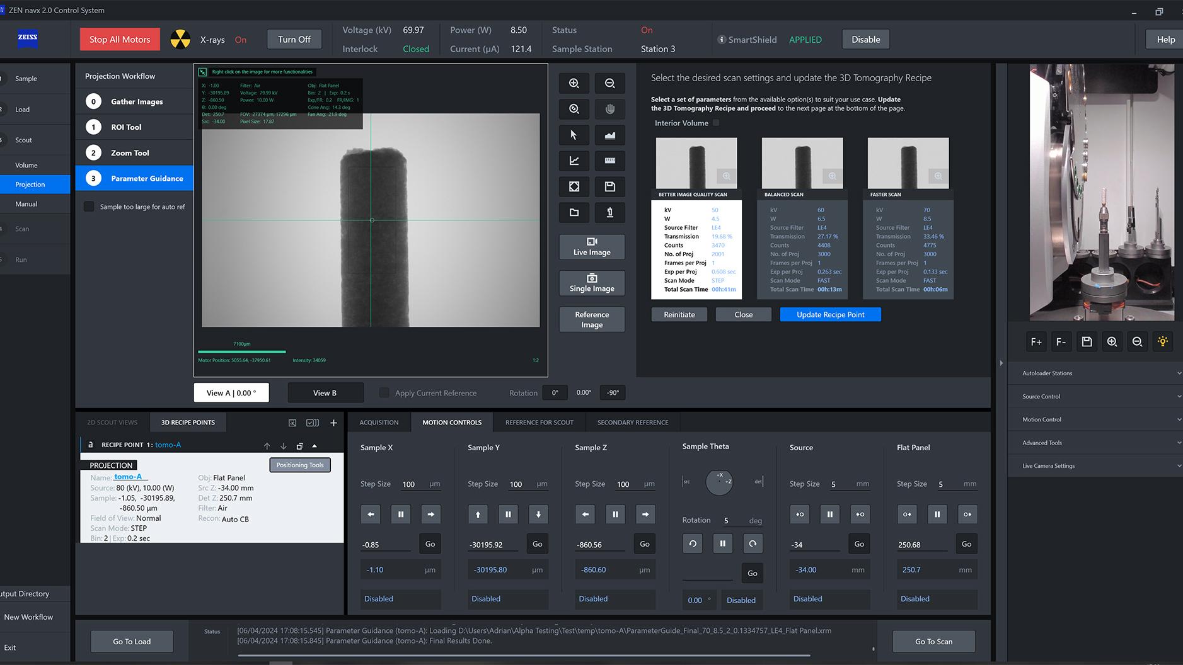Click the zoom in tool for the projection

(x=574, y=83)
